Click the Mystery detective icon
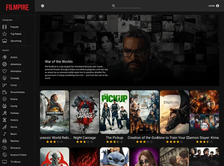 (x=5, y=141)
